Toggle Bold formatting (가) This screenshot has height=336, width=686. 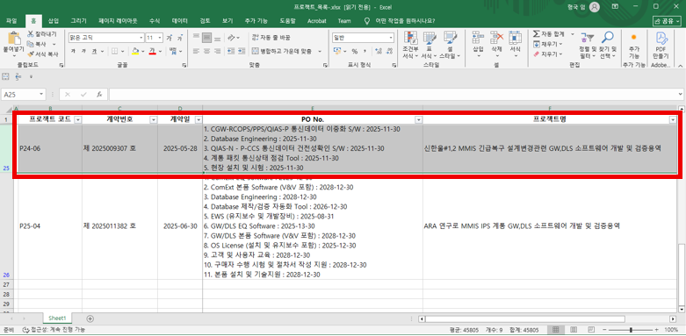click(73, 52)
